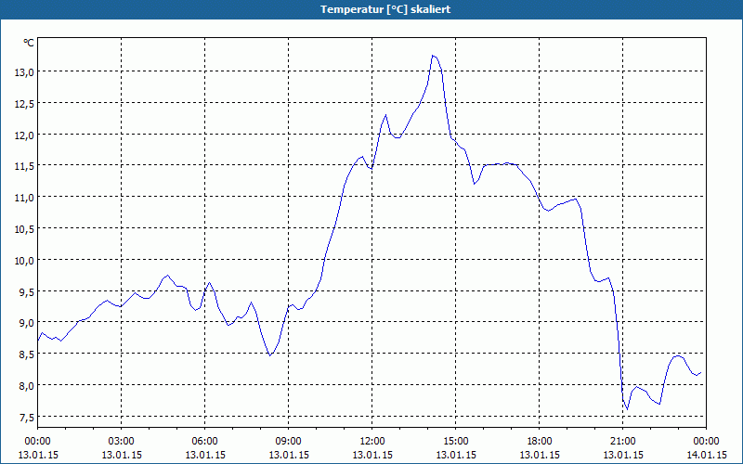
Task: Click the 11,0 y-axis label
Action: pyautogui.click(x=24, y=198)
